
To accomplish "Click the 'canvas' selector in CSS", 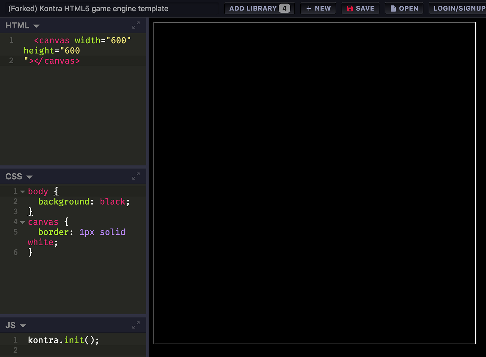I will click(x=43, y=222).
